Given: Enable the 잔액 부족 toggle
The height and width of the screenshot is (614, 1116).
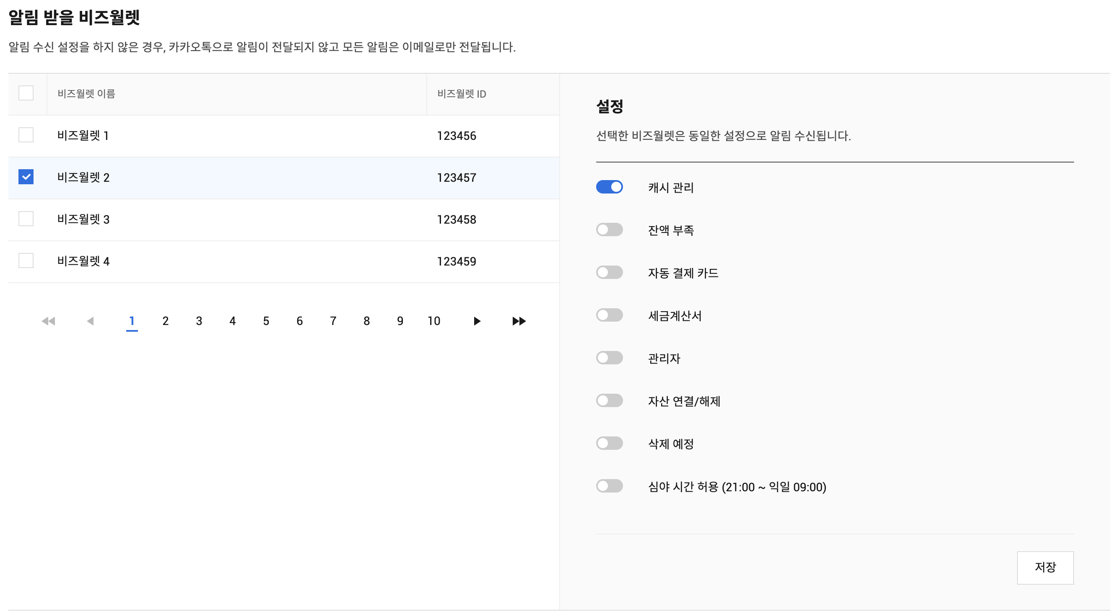Looking at the screenshot, I should tap(609, 230).
